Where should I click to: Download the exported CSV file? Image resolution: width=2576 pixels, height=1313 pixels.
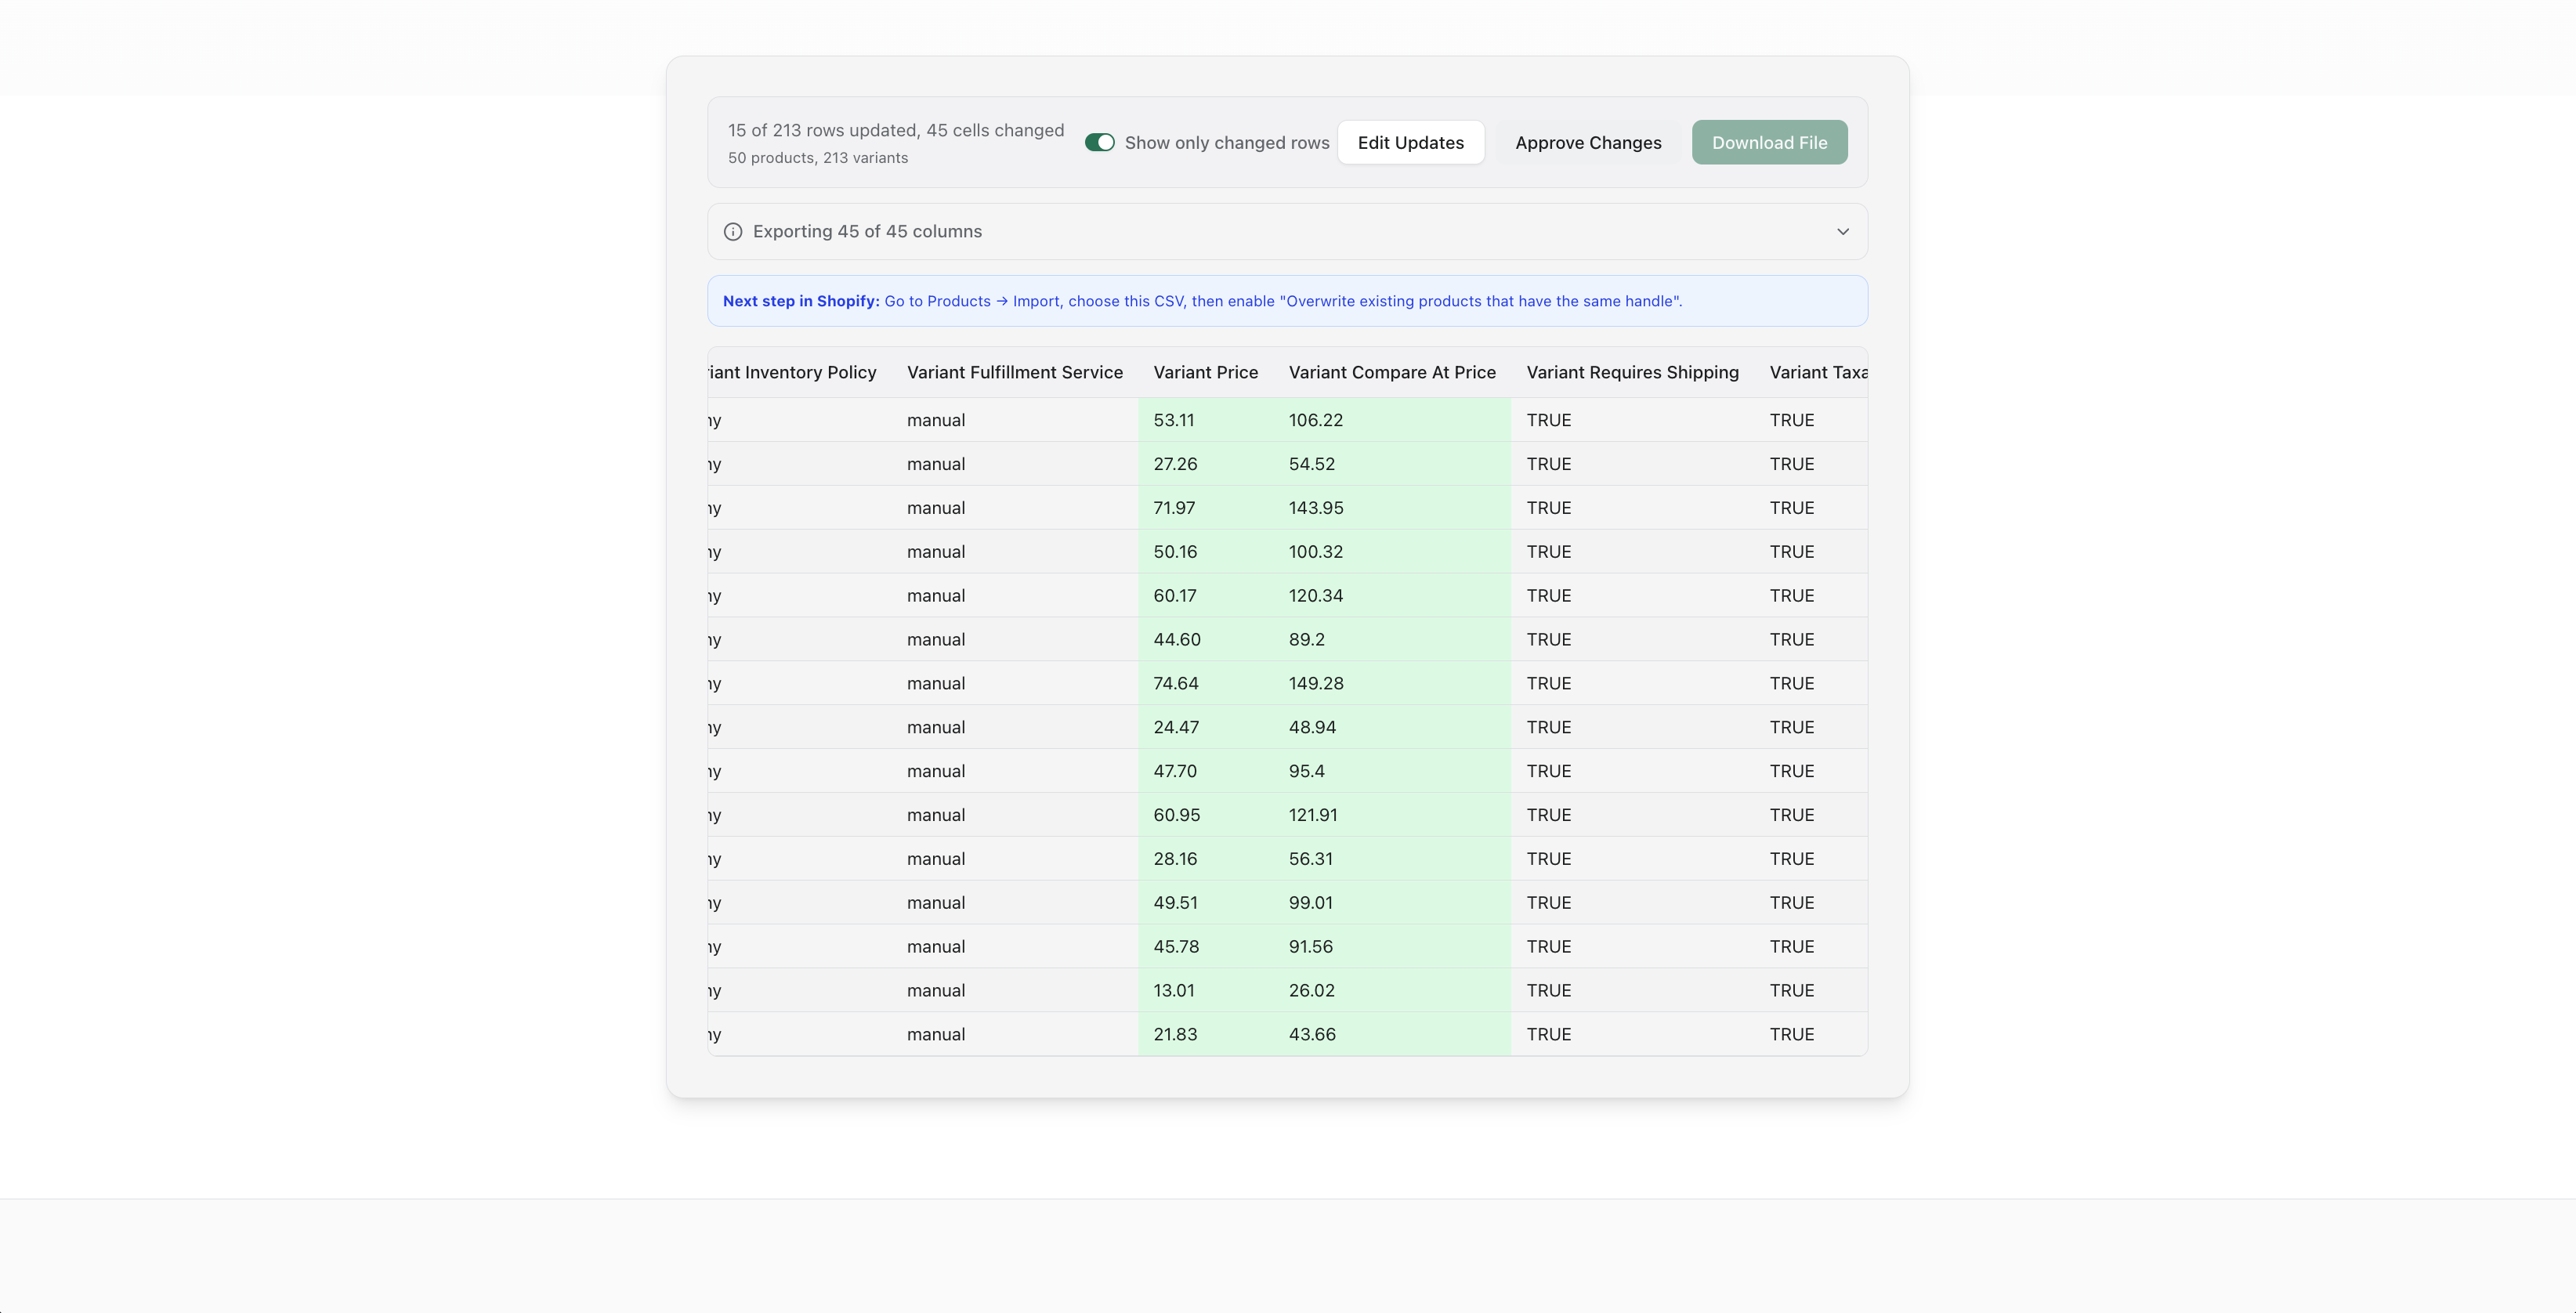tap(1769, 142)
